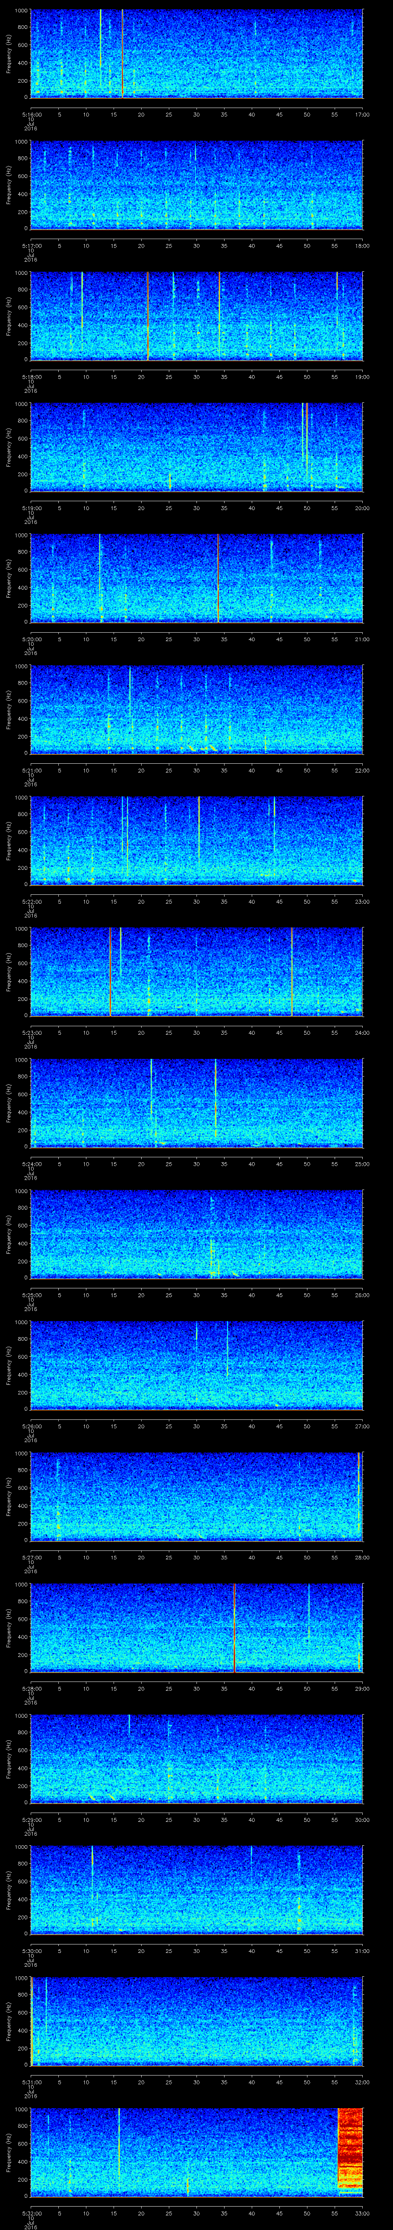Click the '21:00' end time label
This screenshot has width=393, height=2230.
[x=362, y=639]
